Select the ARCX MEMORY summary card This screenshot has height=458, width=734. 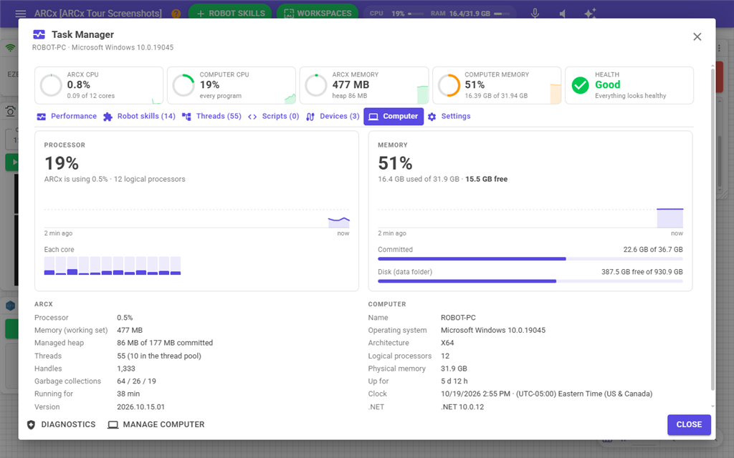click(364, 85)
